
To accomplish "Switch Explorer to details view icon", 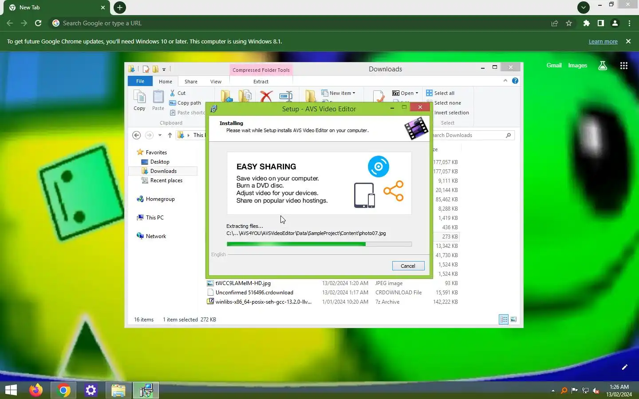I will 504,319.
